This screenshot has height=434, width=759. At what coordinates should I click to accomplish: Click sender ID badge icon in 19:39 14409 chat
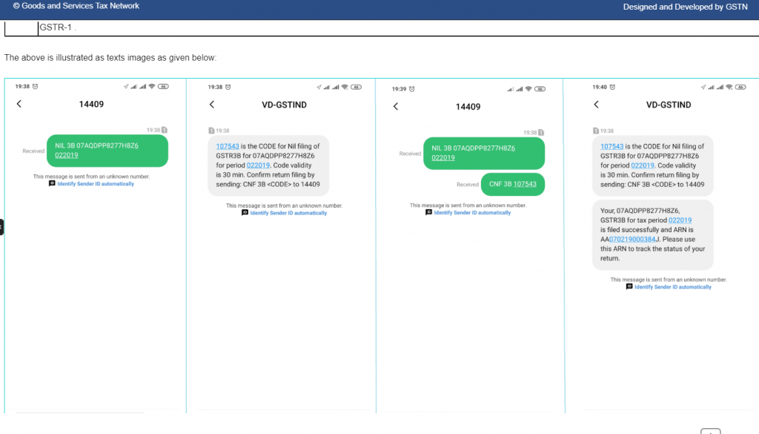[x=428, y=212]
